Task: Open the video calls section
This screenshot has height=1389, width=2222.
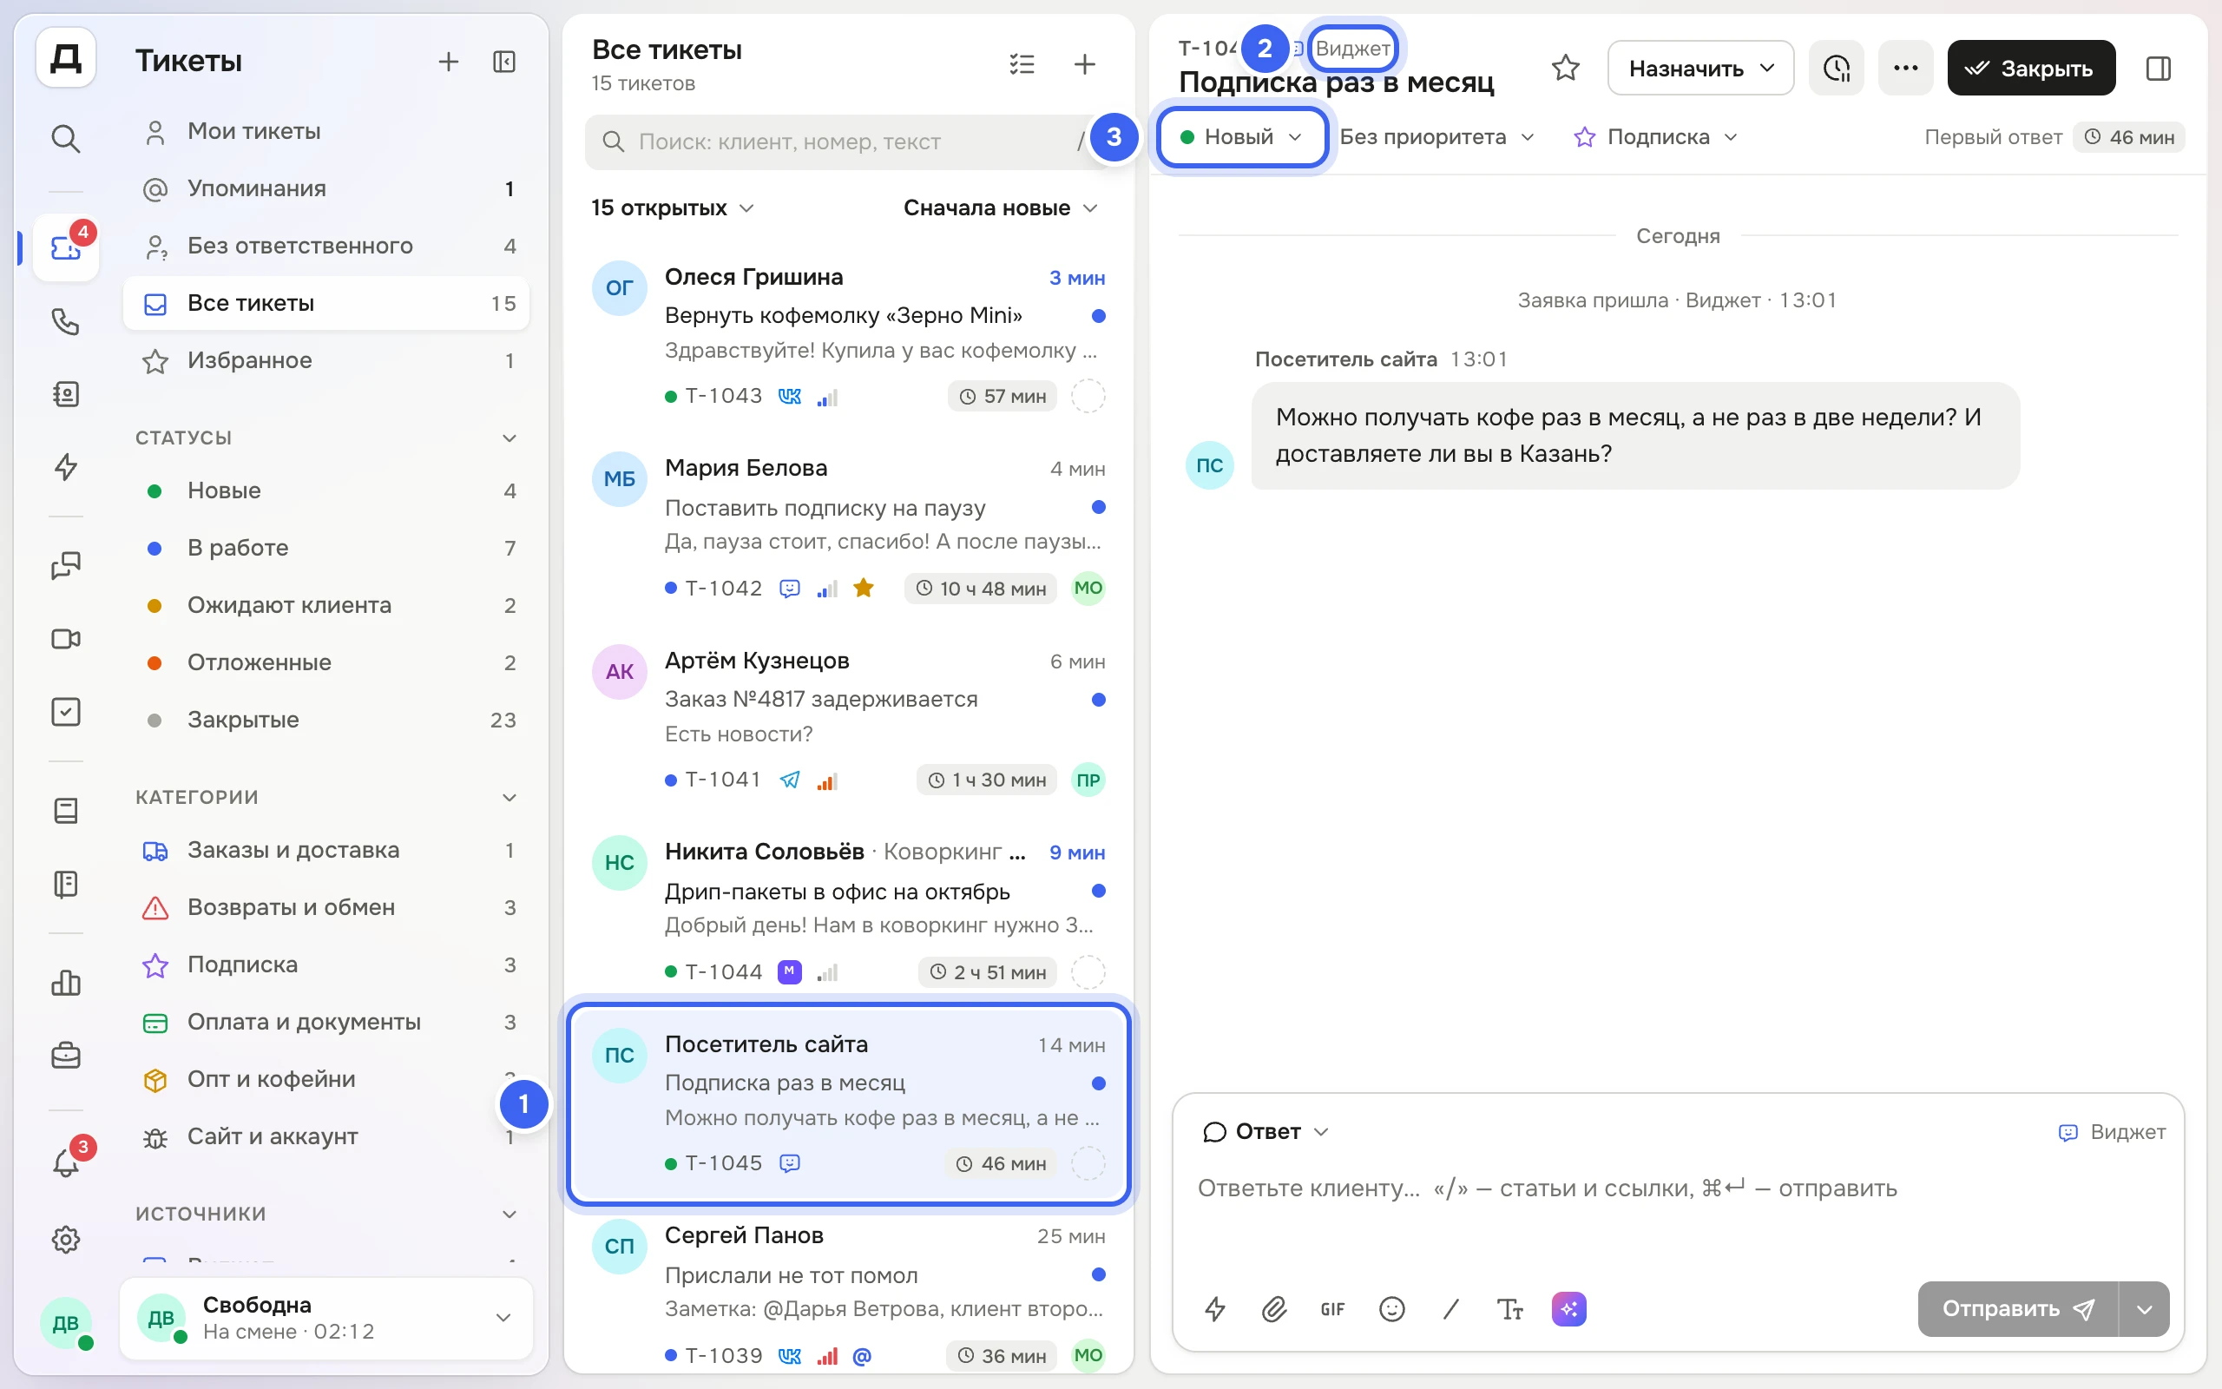Action: click(x=65, y=638)
